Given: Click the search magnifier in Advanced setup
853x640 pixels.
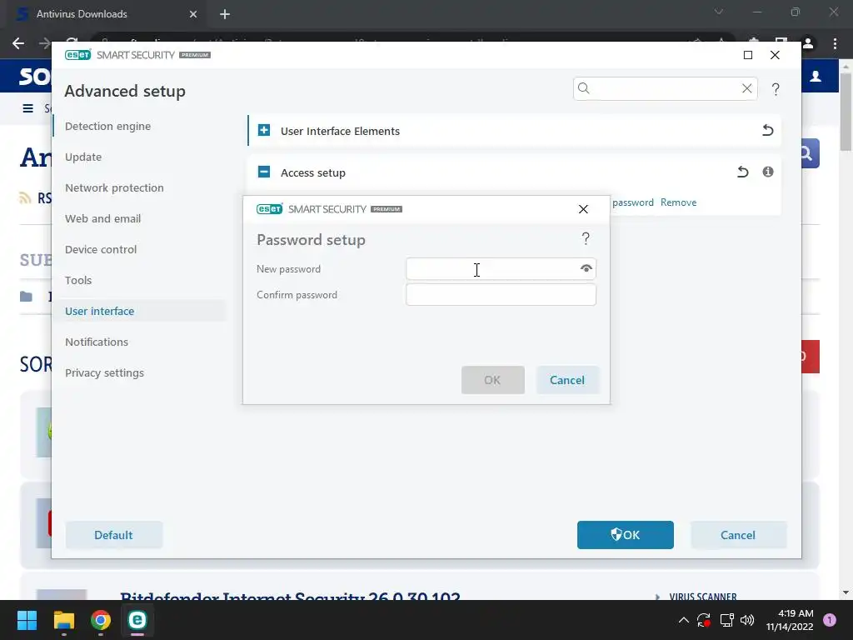Looking at the screenshot, I should coord(584,88).
